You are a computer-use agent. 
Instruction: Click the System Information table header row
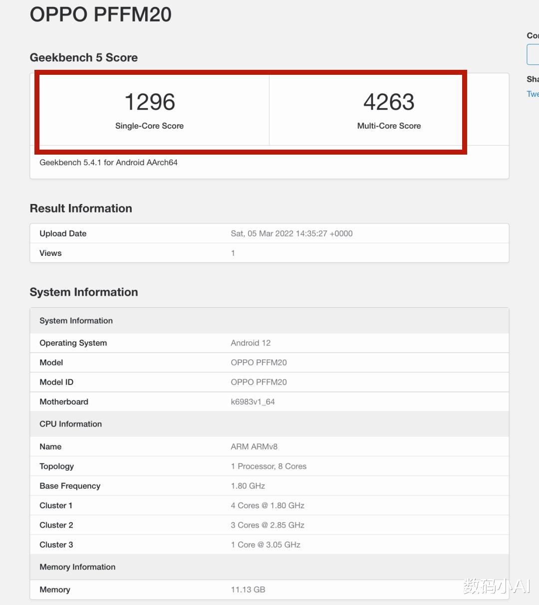pyautogui.click(x=269, y=321)
